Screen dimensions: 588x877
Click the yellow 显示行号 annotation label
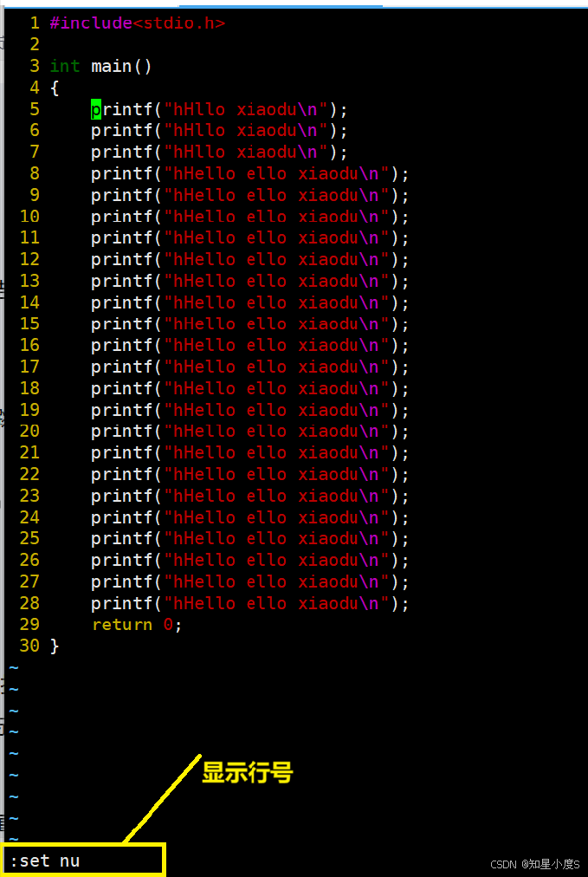tap(247, 772)
